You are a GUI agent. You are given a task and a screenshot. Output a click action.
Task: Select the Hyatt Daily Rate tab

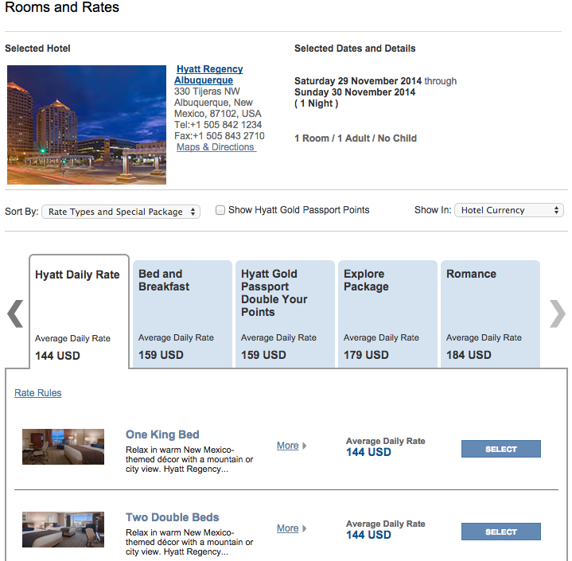pyautogui.click(x=80, y=312)
